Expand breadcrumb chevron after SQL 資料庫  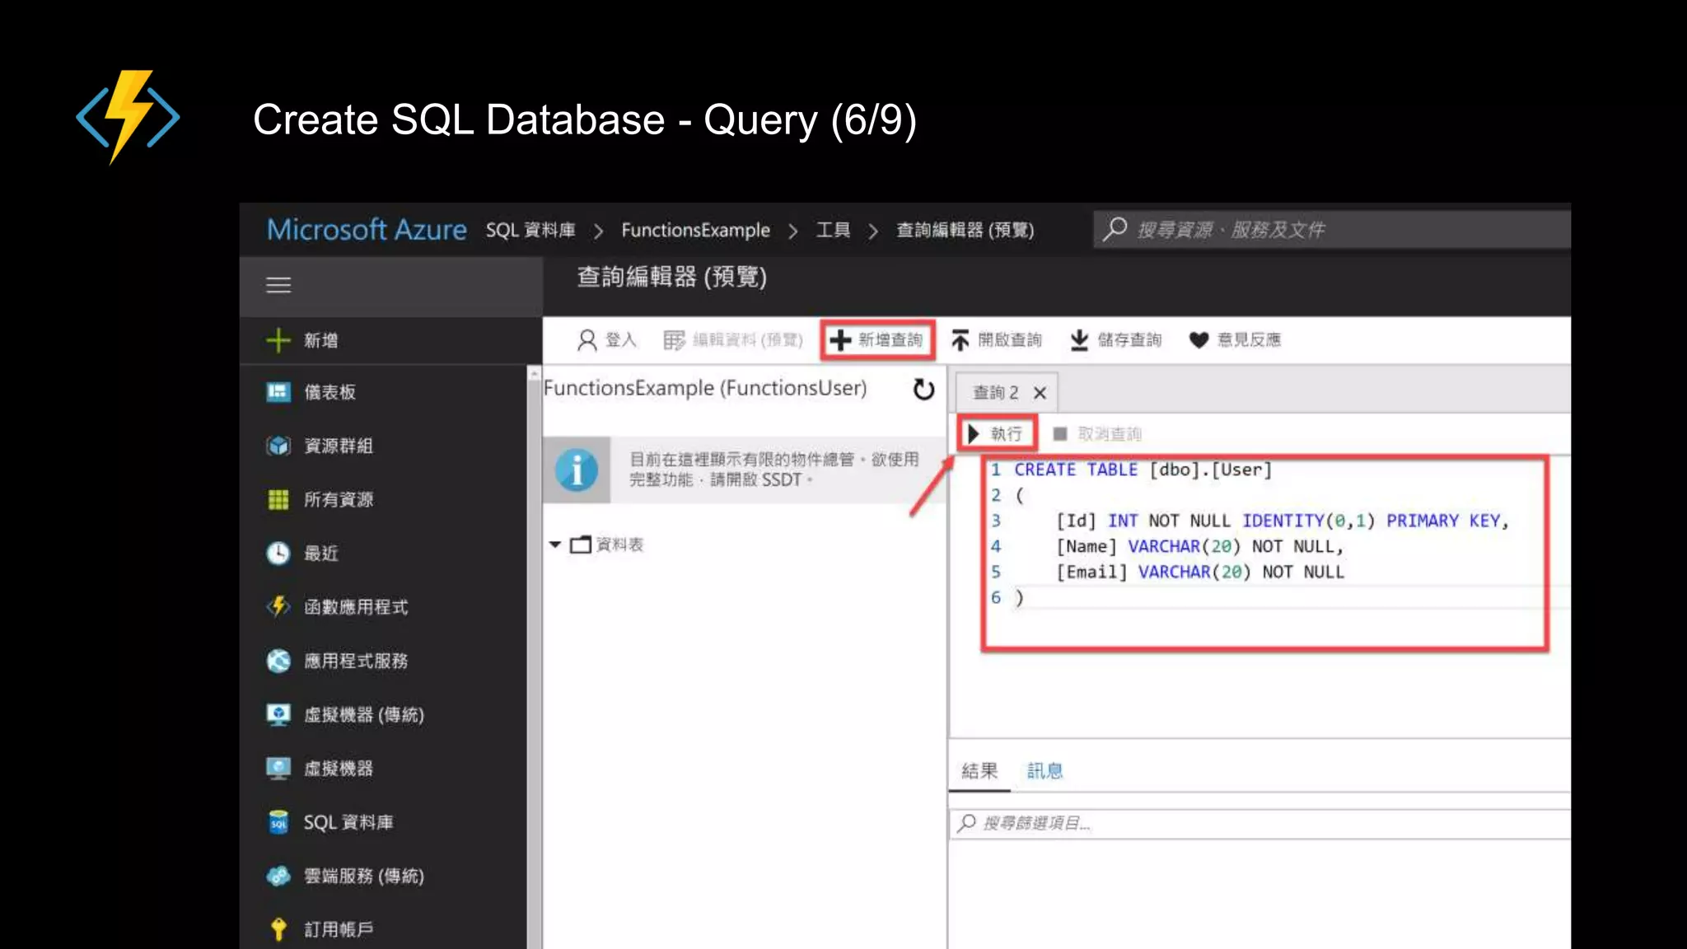tap(599, 231)
